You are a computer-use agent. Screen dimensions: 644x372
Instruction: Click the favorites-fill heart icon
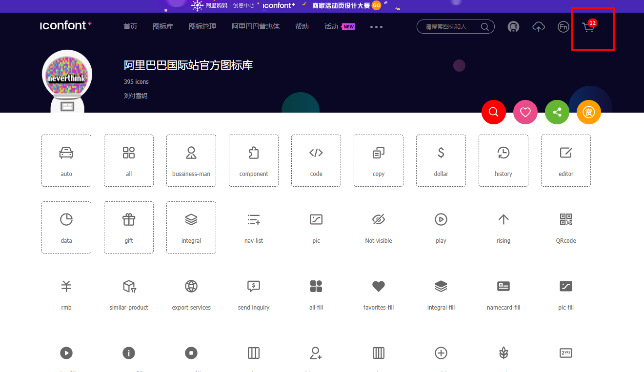(x=378, y=287)
